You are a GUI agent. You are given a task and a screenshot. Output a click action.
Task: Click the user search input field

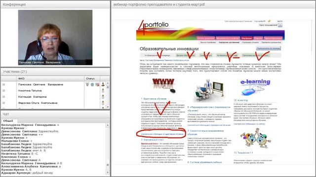268,25
